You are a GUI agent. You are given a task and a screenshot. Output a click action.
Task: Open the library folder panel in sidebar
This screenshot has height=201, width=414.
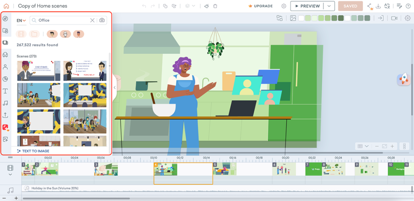point(5,31)
